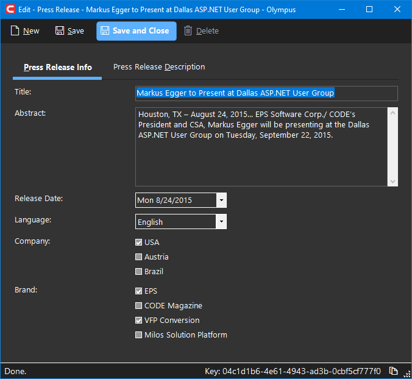Click the Delete trash can icon

pos(188,30)
